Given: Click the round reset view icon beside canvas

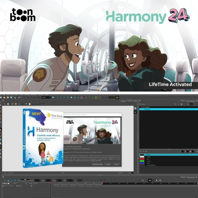Looking at the screenshot, I should [135, 108].
